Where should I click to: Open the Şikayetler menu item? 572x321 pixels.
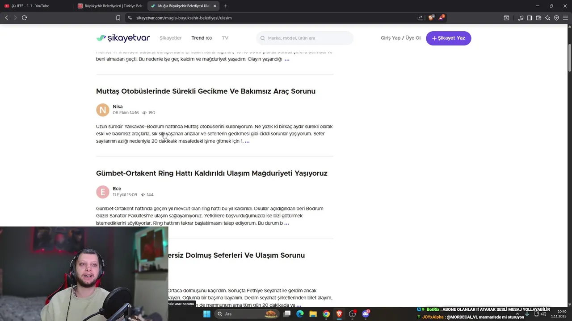pos(171,38)
